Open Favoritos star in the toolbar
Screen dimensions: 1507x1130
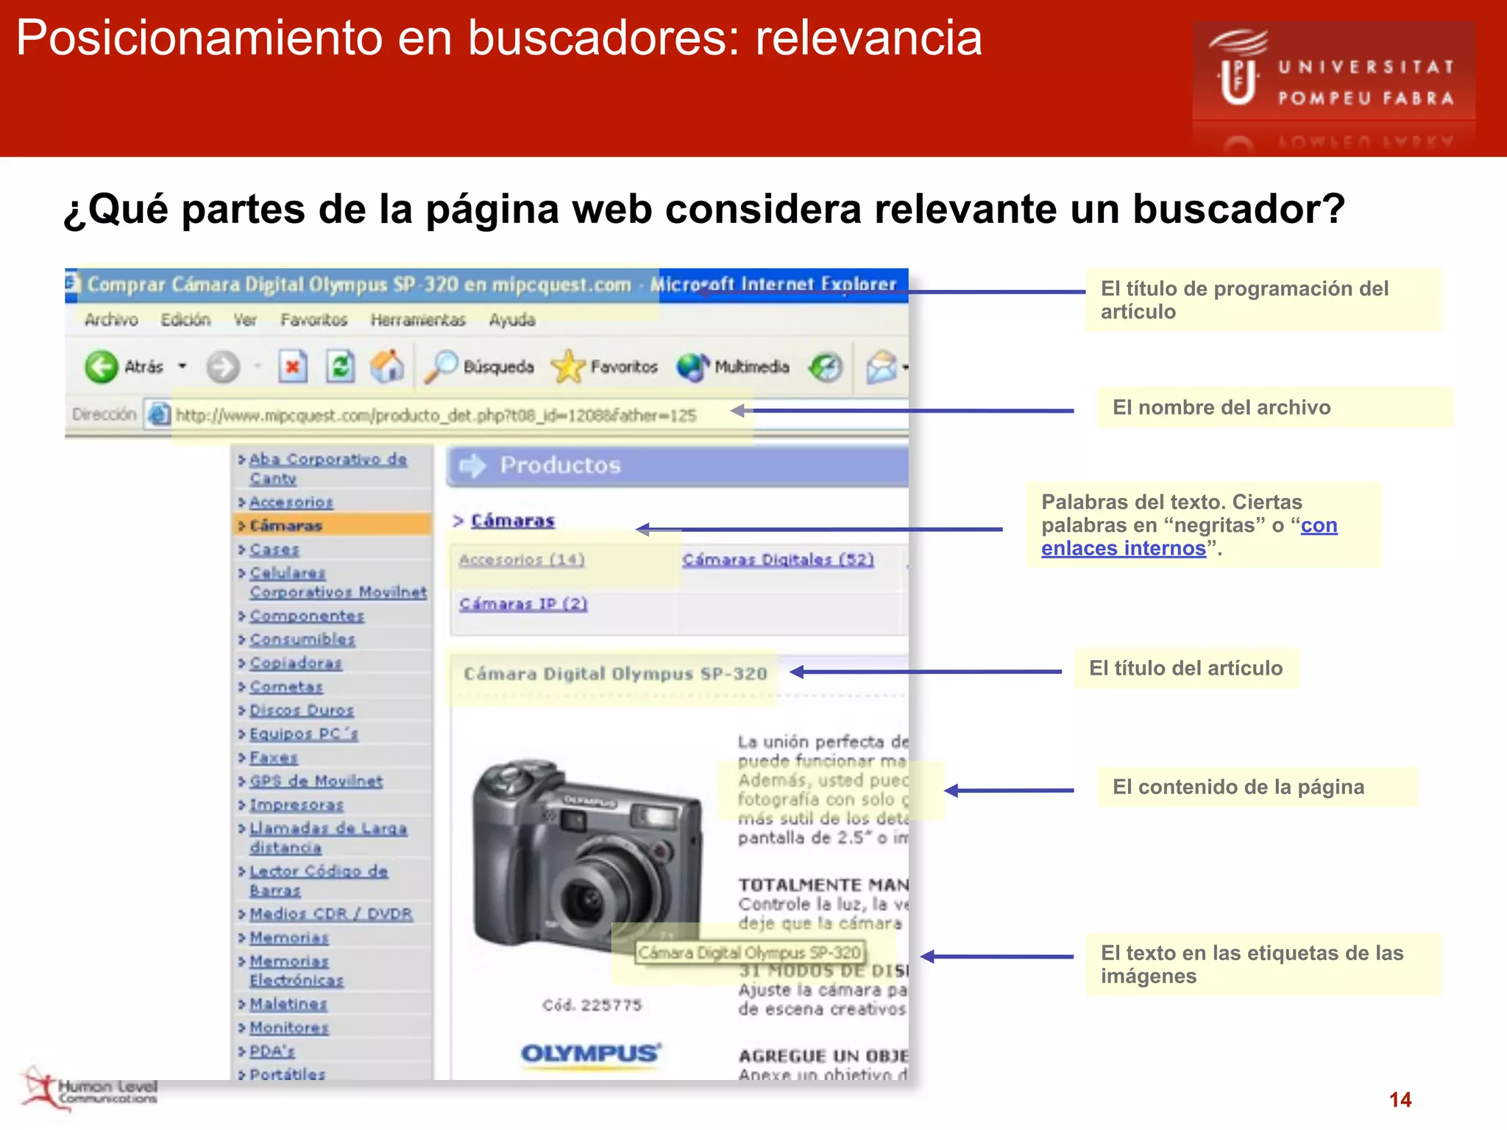pos(604,366)
